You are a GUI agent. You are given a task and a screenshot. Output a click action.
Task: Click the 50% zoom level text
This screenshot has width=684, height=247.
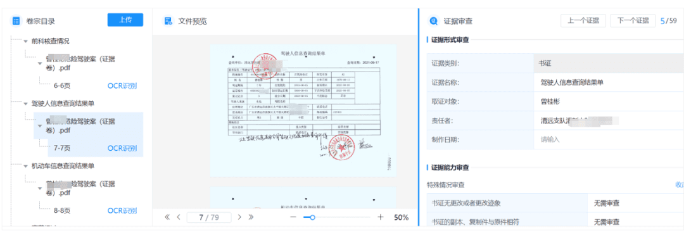pyautogui.click(x=402, y=217)
